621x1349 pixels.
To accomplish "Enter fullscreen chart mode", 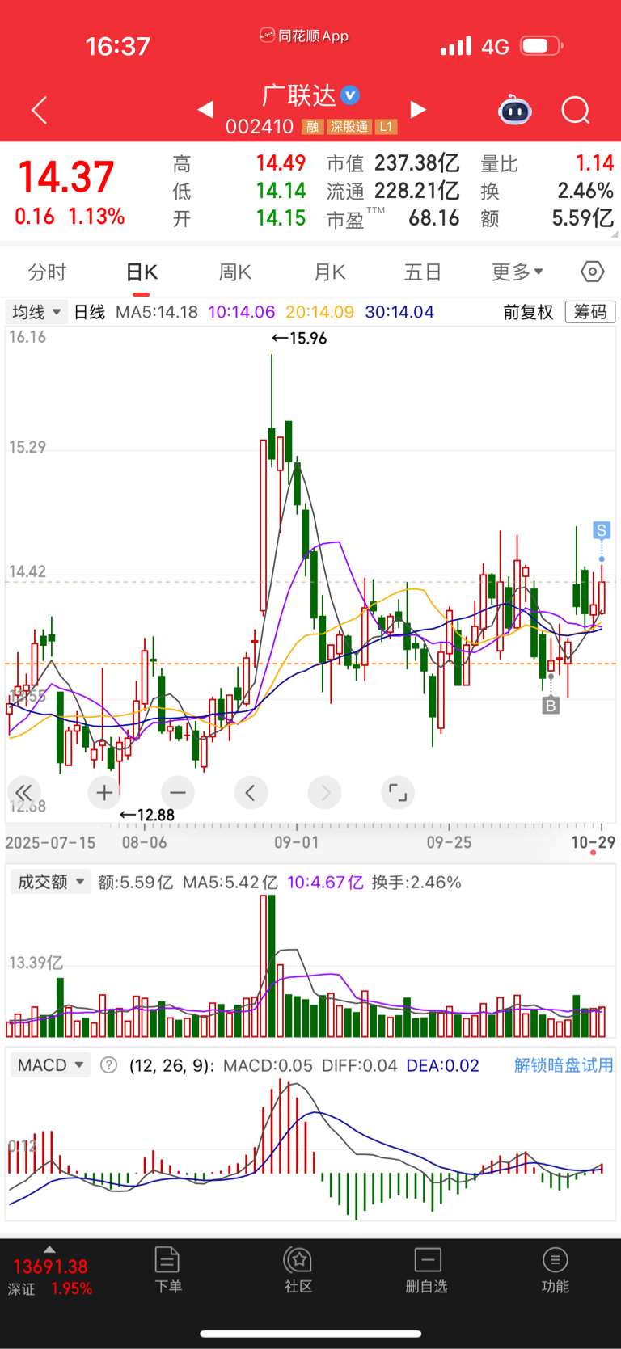I will [x=398, y=793].
